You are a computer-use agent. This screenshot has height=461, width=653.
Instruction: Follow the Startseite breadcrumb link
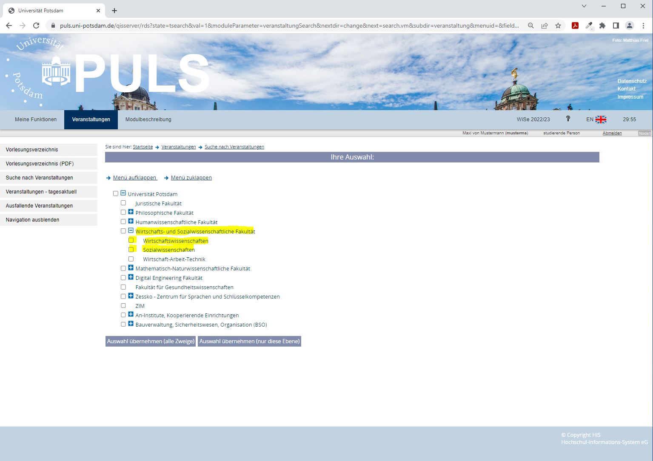(x=143, y=147)
